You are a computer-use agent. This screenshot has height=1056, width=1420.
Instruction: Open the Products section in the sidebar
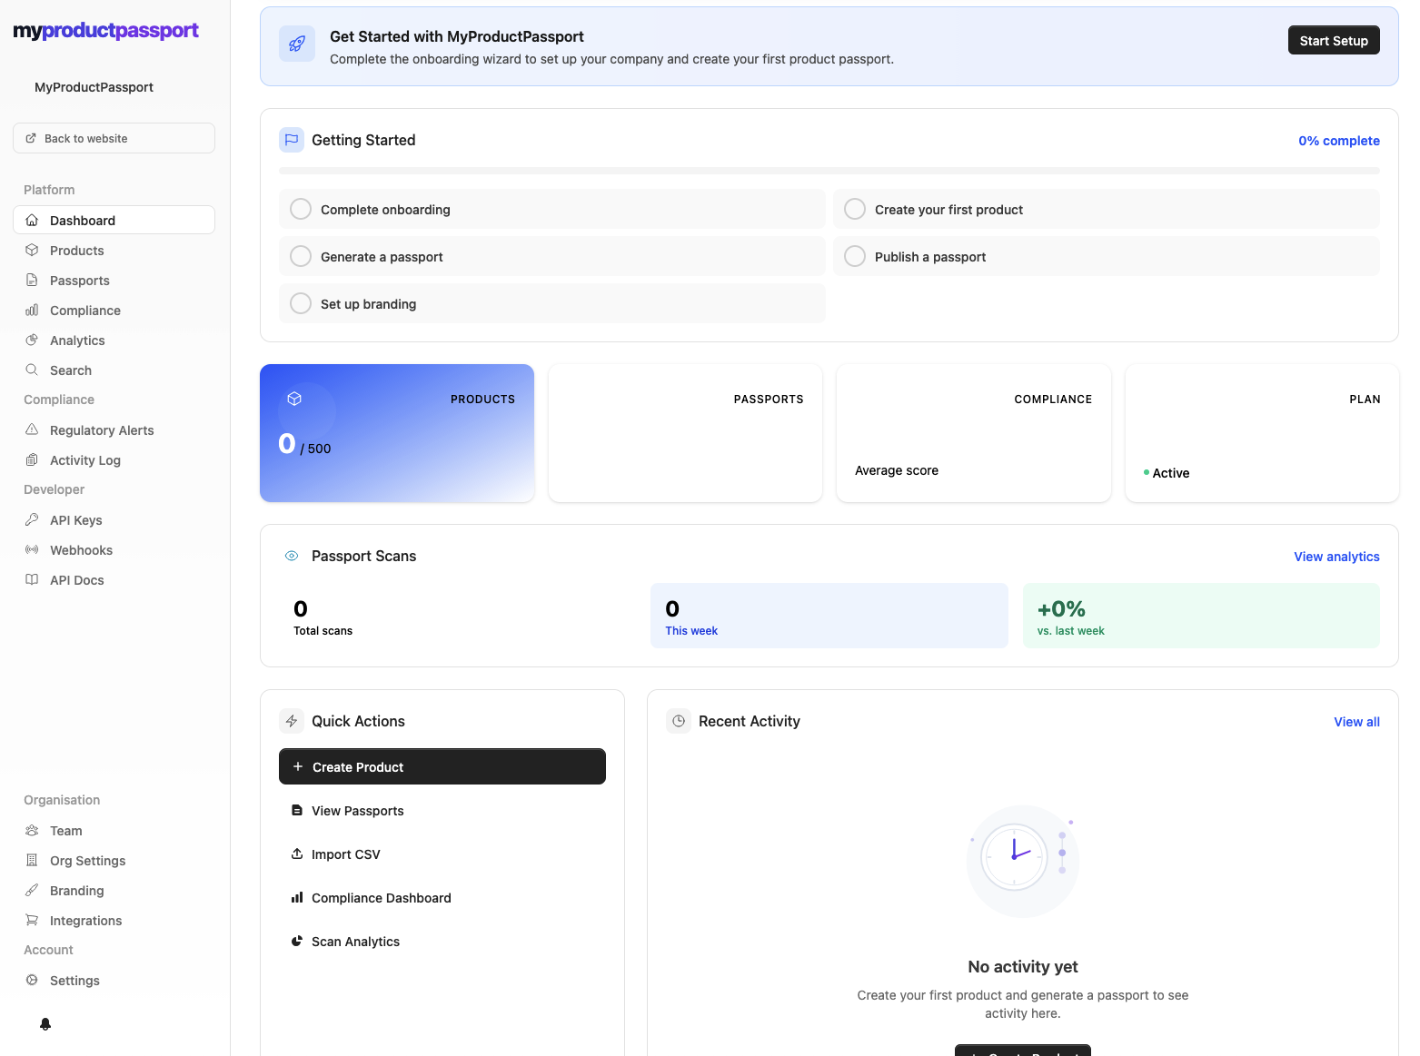(76, 250)
